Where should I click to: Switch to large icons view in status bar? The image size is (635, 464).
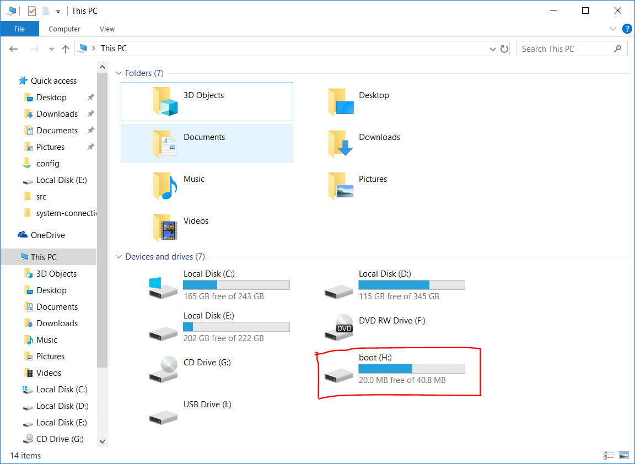624,456
